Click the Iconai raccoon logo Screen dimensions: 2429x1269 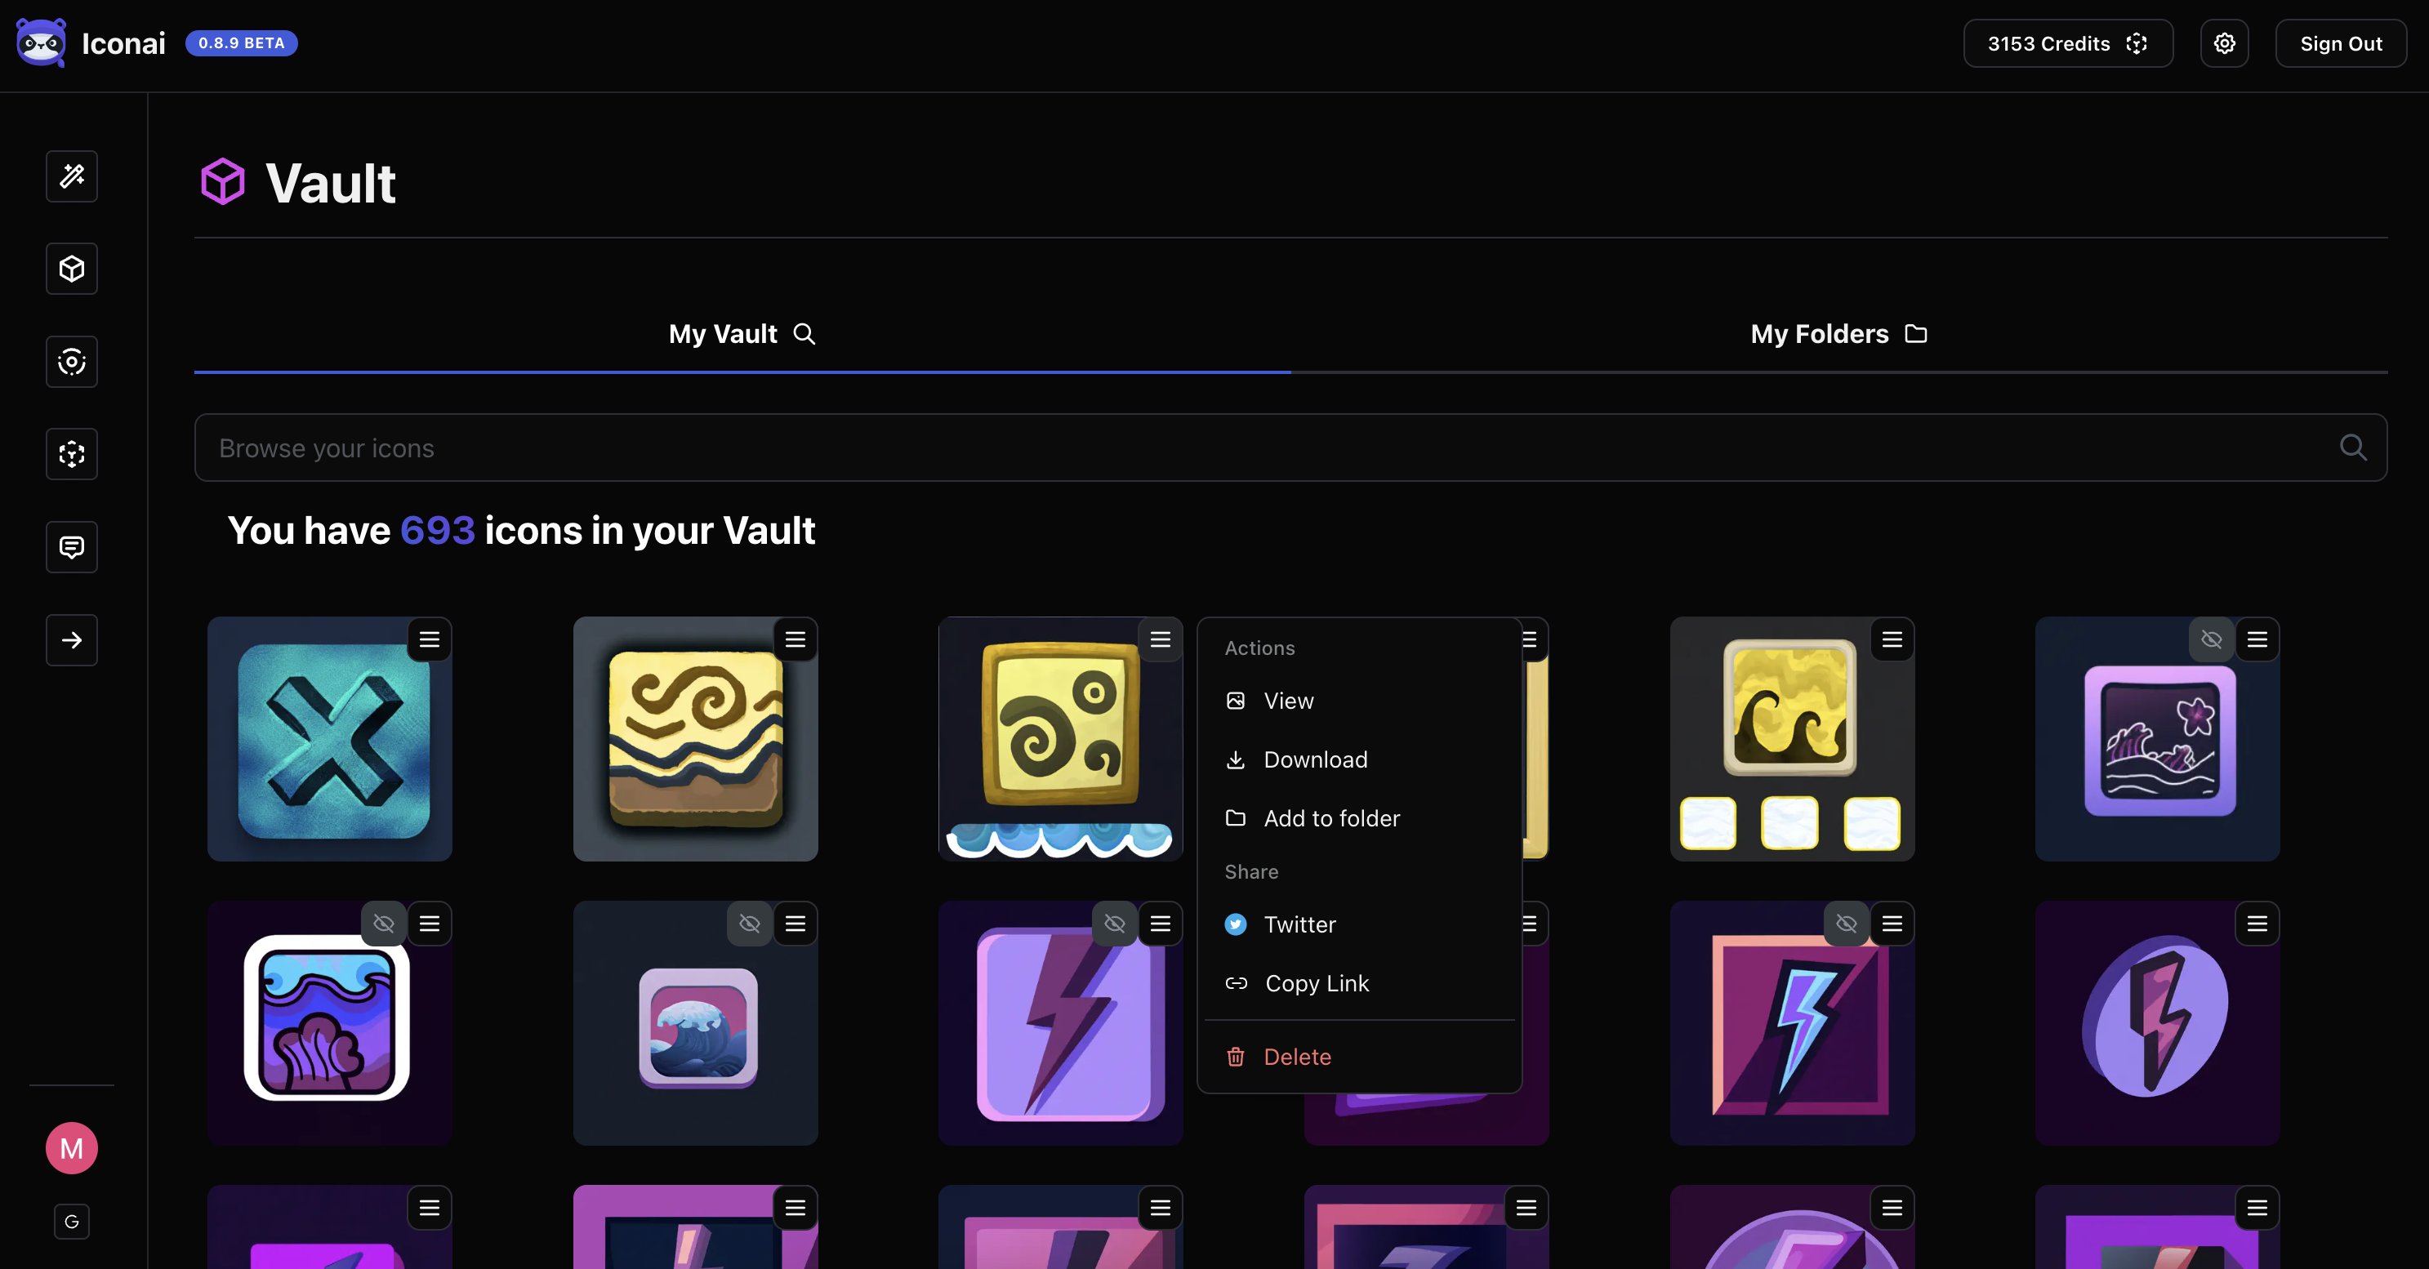[x=42, y=43]
